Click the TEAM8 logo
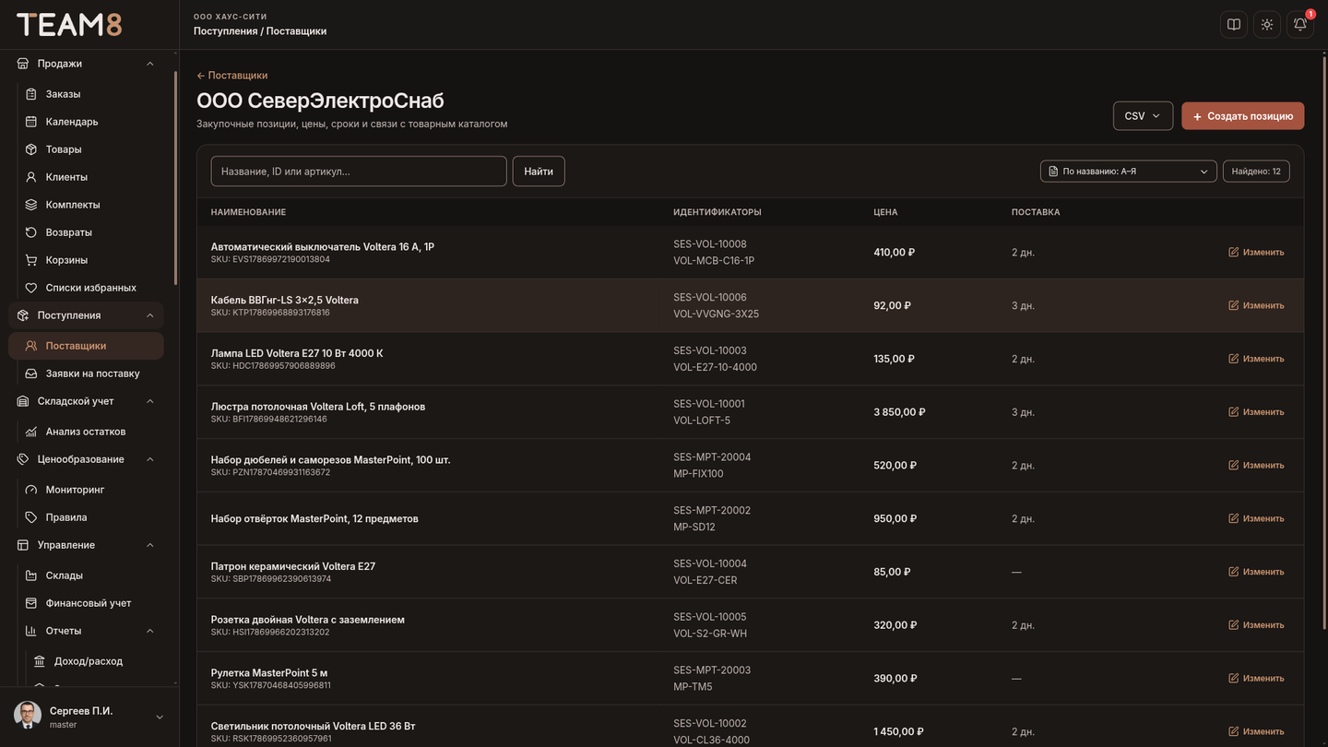 click(69, 25)
